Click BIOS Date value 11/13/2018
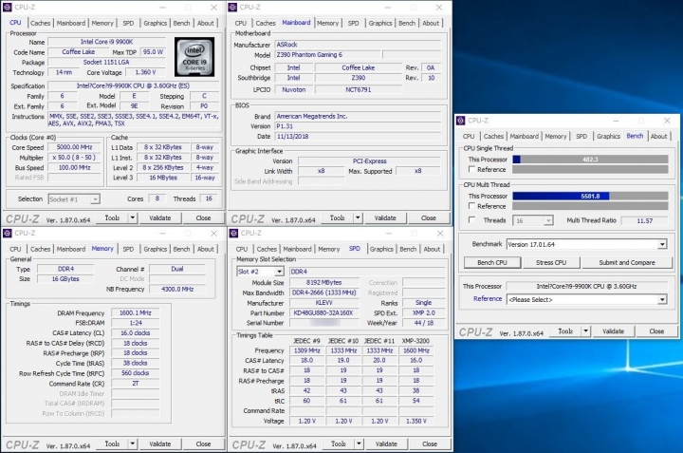Screen dimensions: 683x453 click(358, 137)
